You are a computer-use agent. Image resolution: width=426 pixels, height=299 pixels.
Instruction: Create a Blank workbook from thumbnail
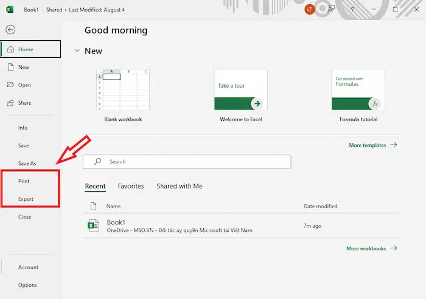123,90
